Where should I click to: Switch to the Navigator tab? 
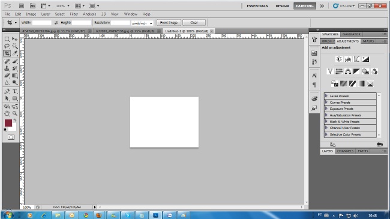click(x=351, y=34)
